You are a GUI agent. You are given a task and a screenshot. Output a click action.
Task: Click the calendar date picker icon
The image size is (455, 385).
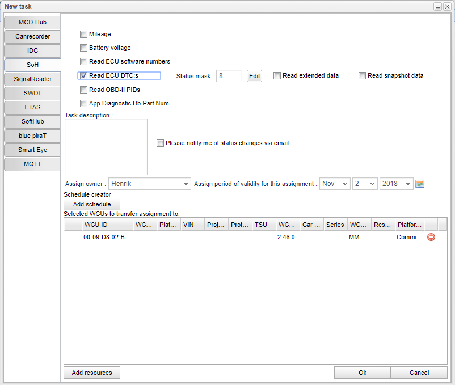click(420, 184)
